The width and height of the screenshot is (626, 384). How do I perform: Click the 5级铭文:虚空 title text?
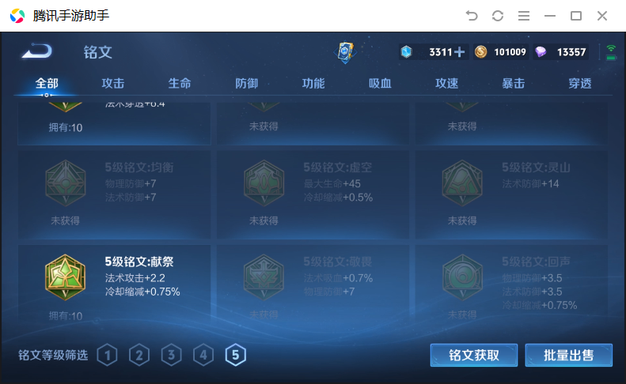click(338, 167)
